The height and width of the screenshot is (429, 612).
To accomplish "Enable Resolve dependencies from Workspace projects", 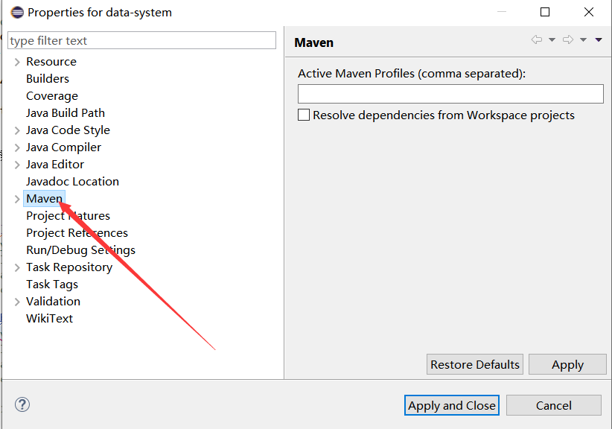I will coord(303,115).
